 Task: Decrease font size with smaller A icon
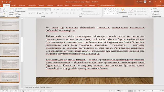[55, 10]
